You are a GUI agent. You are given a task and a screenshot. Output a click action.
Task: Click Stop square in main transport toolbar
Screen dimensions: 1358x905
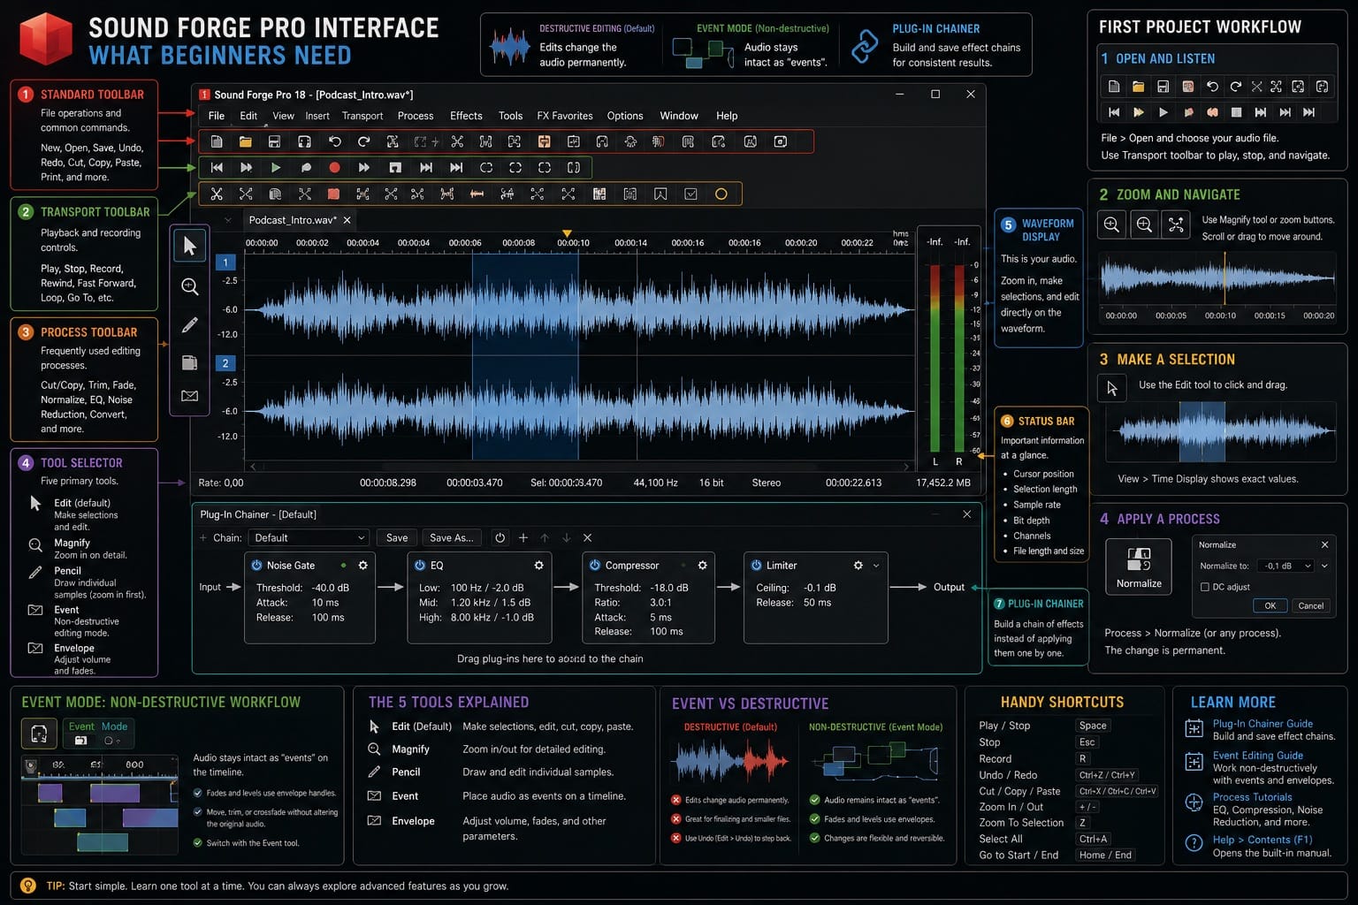tap(395, 167)
